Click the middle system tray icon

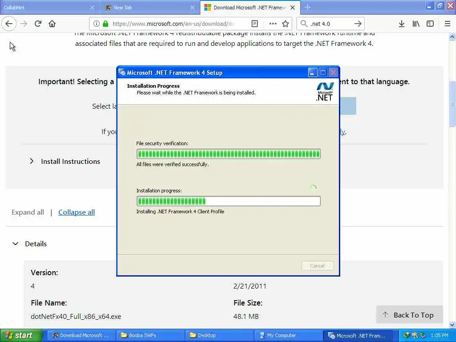(x=415, y=335)
